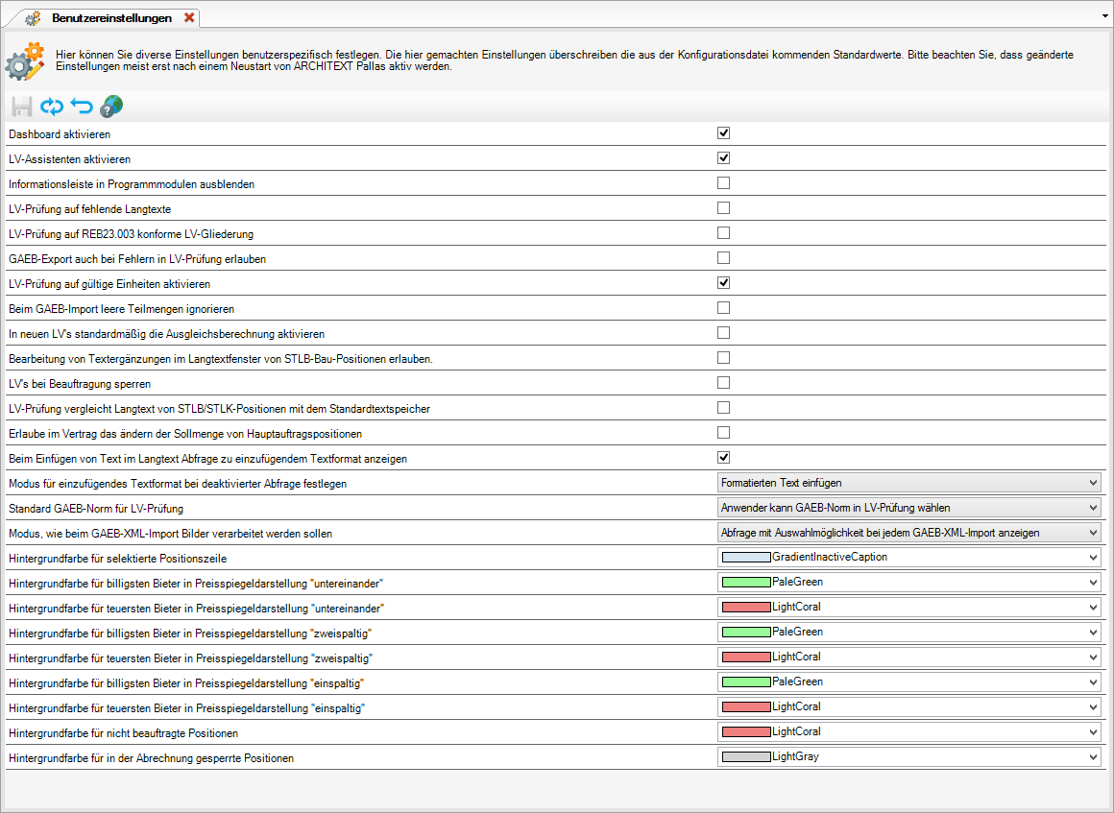Click the blue undo arrow icon

[x=82, y=107]
